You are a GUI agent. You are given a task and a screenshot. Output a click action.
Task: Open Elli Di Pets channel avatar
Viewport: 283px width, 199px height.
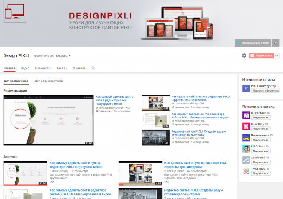[x=246, y=149]
